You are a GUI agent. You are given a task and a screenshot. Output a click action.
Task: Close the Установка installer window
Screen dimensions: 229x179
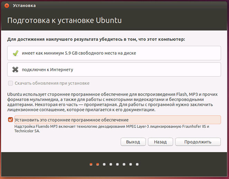tap(7, 6)
